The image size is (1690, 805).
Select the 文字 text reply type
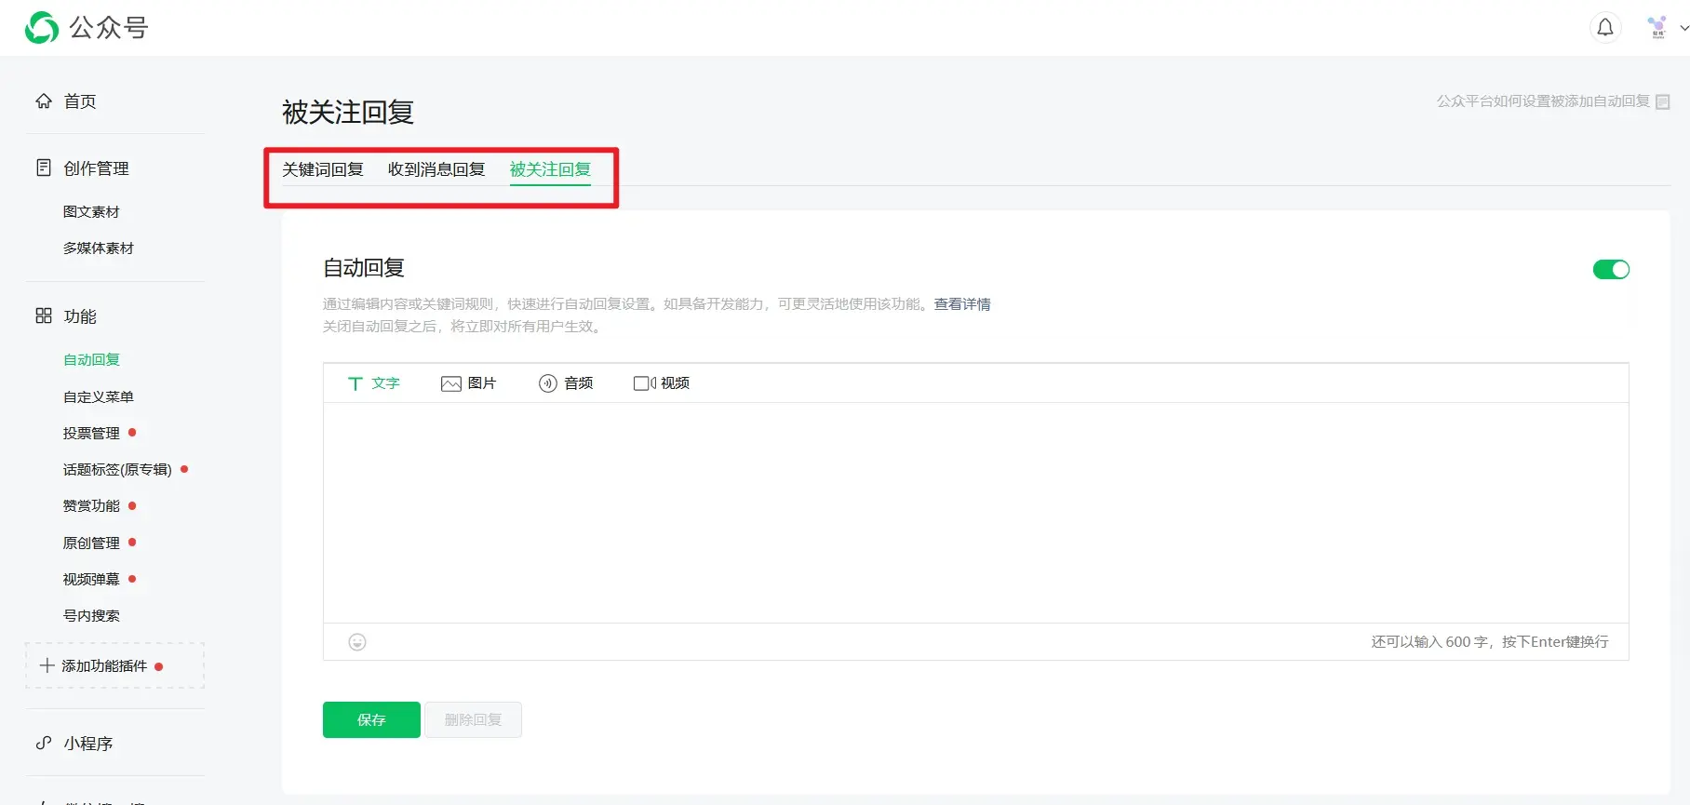coord(374,383)
